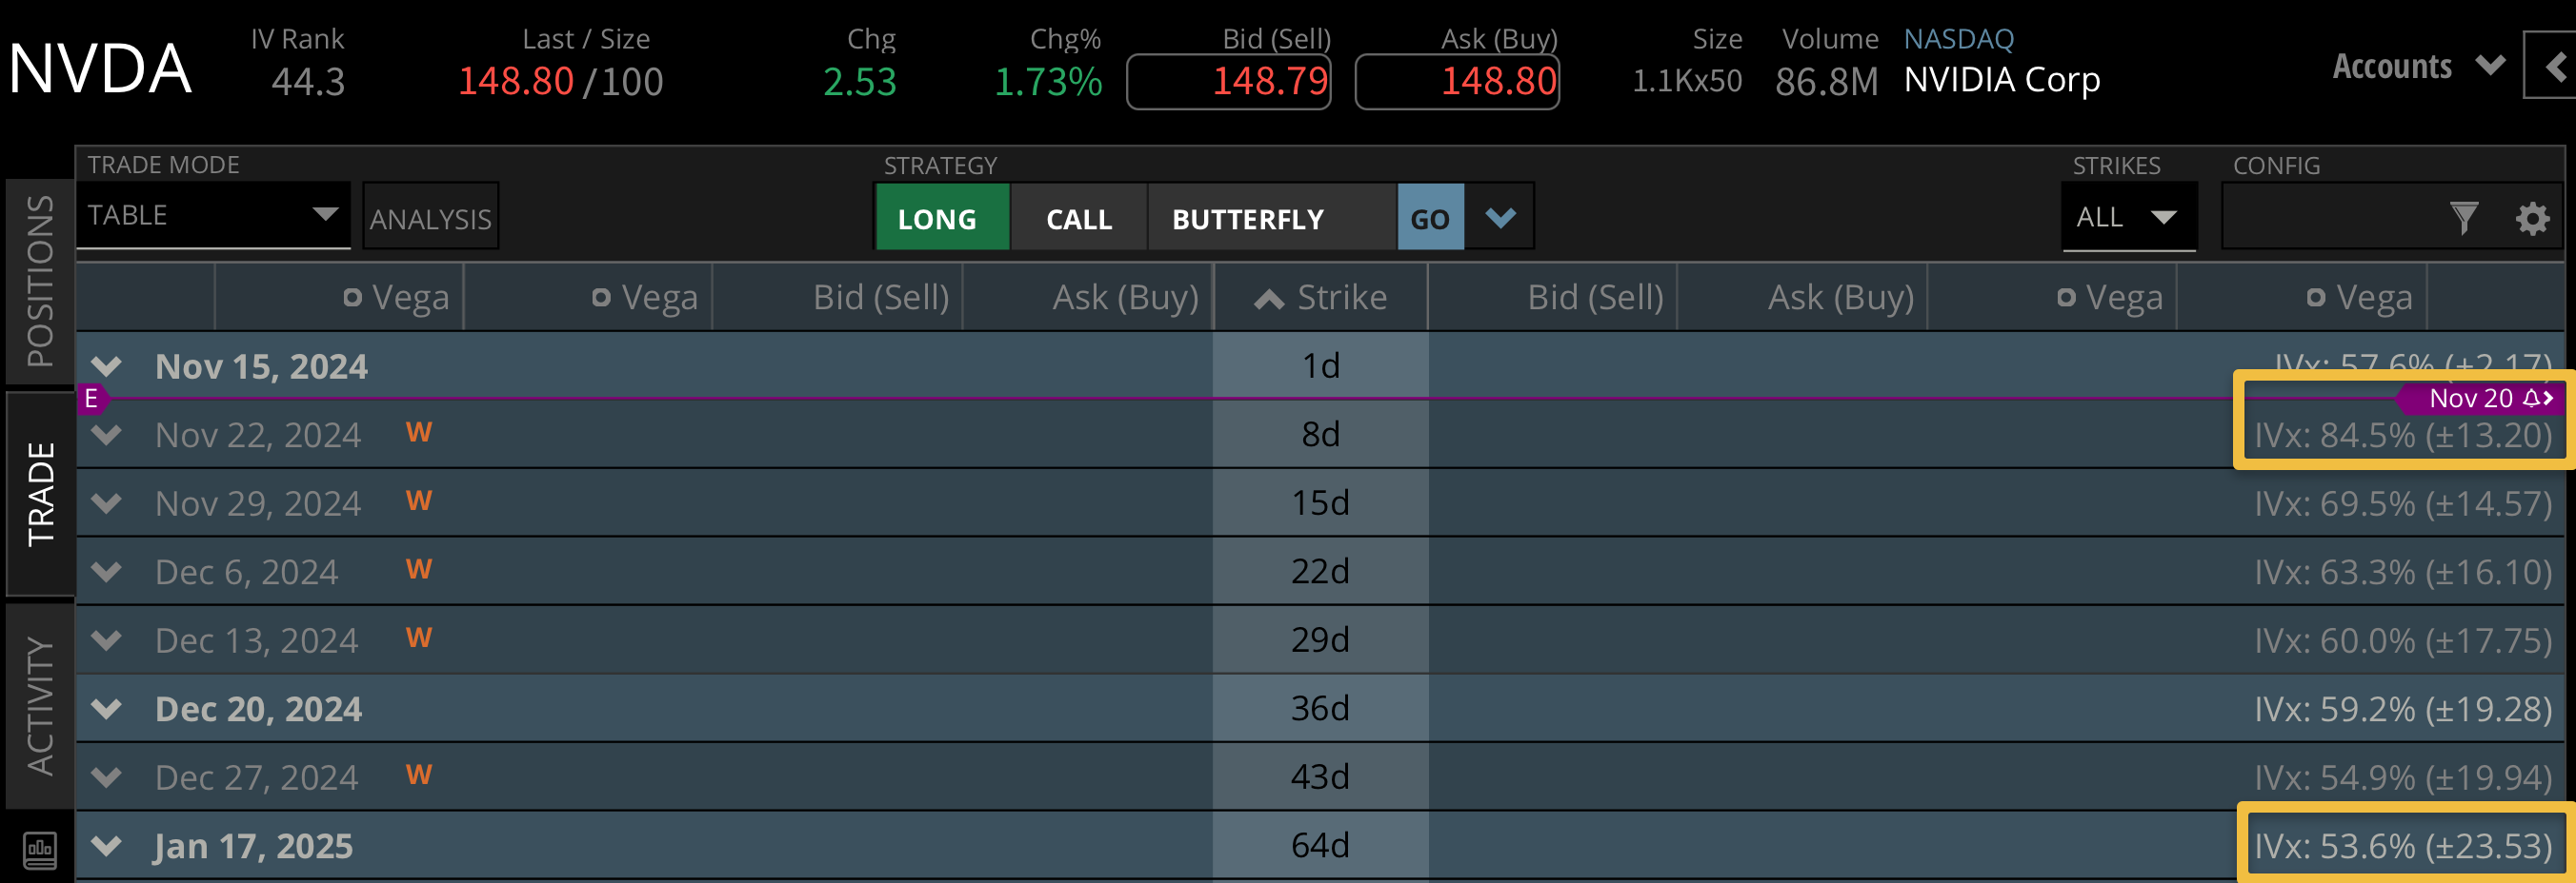Viewport: 2576px width, 883px height.
Task: Click the purple E earnings marker
Action: [x=91, y=399]
